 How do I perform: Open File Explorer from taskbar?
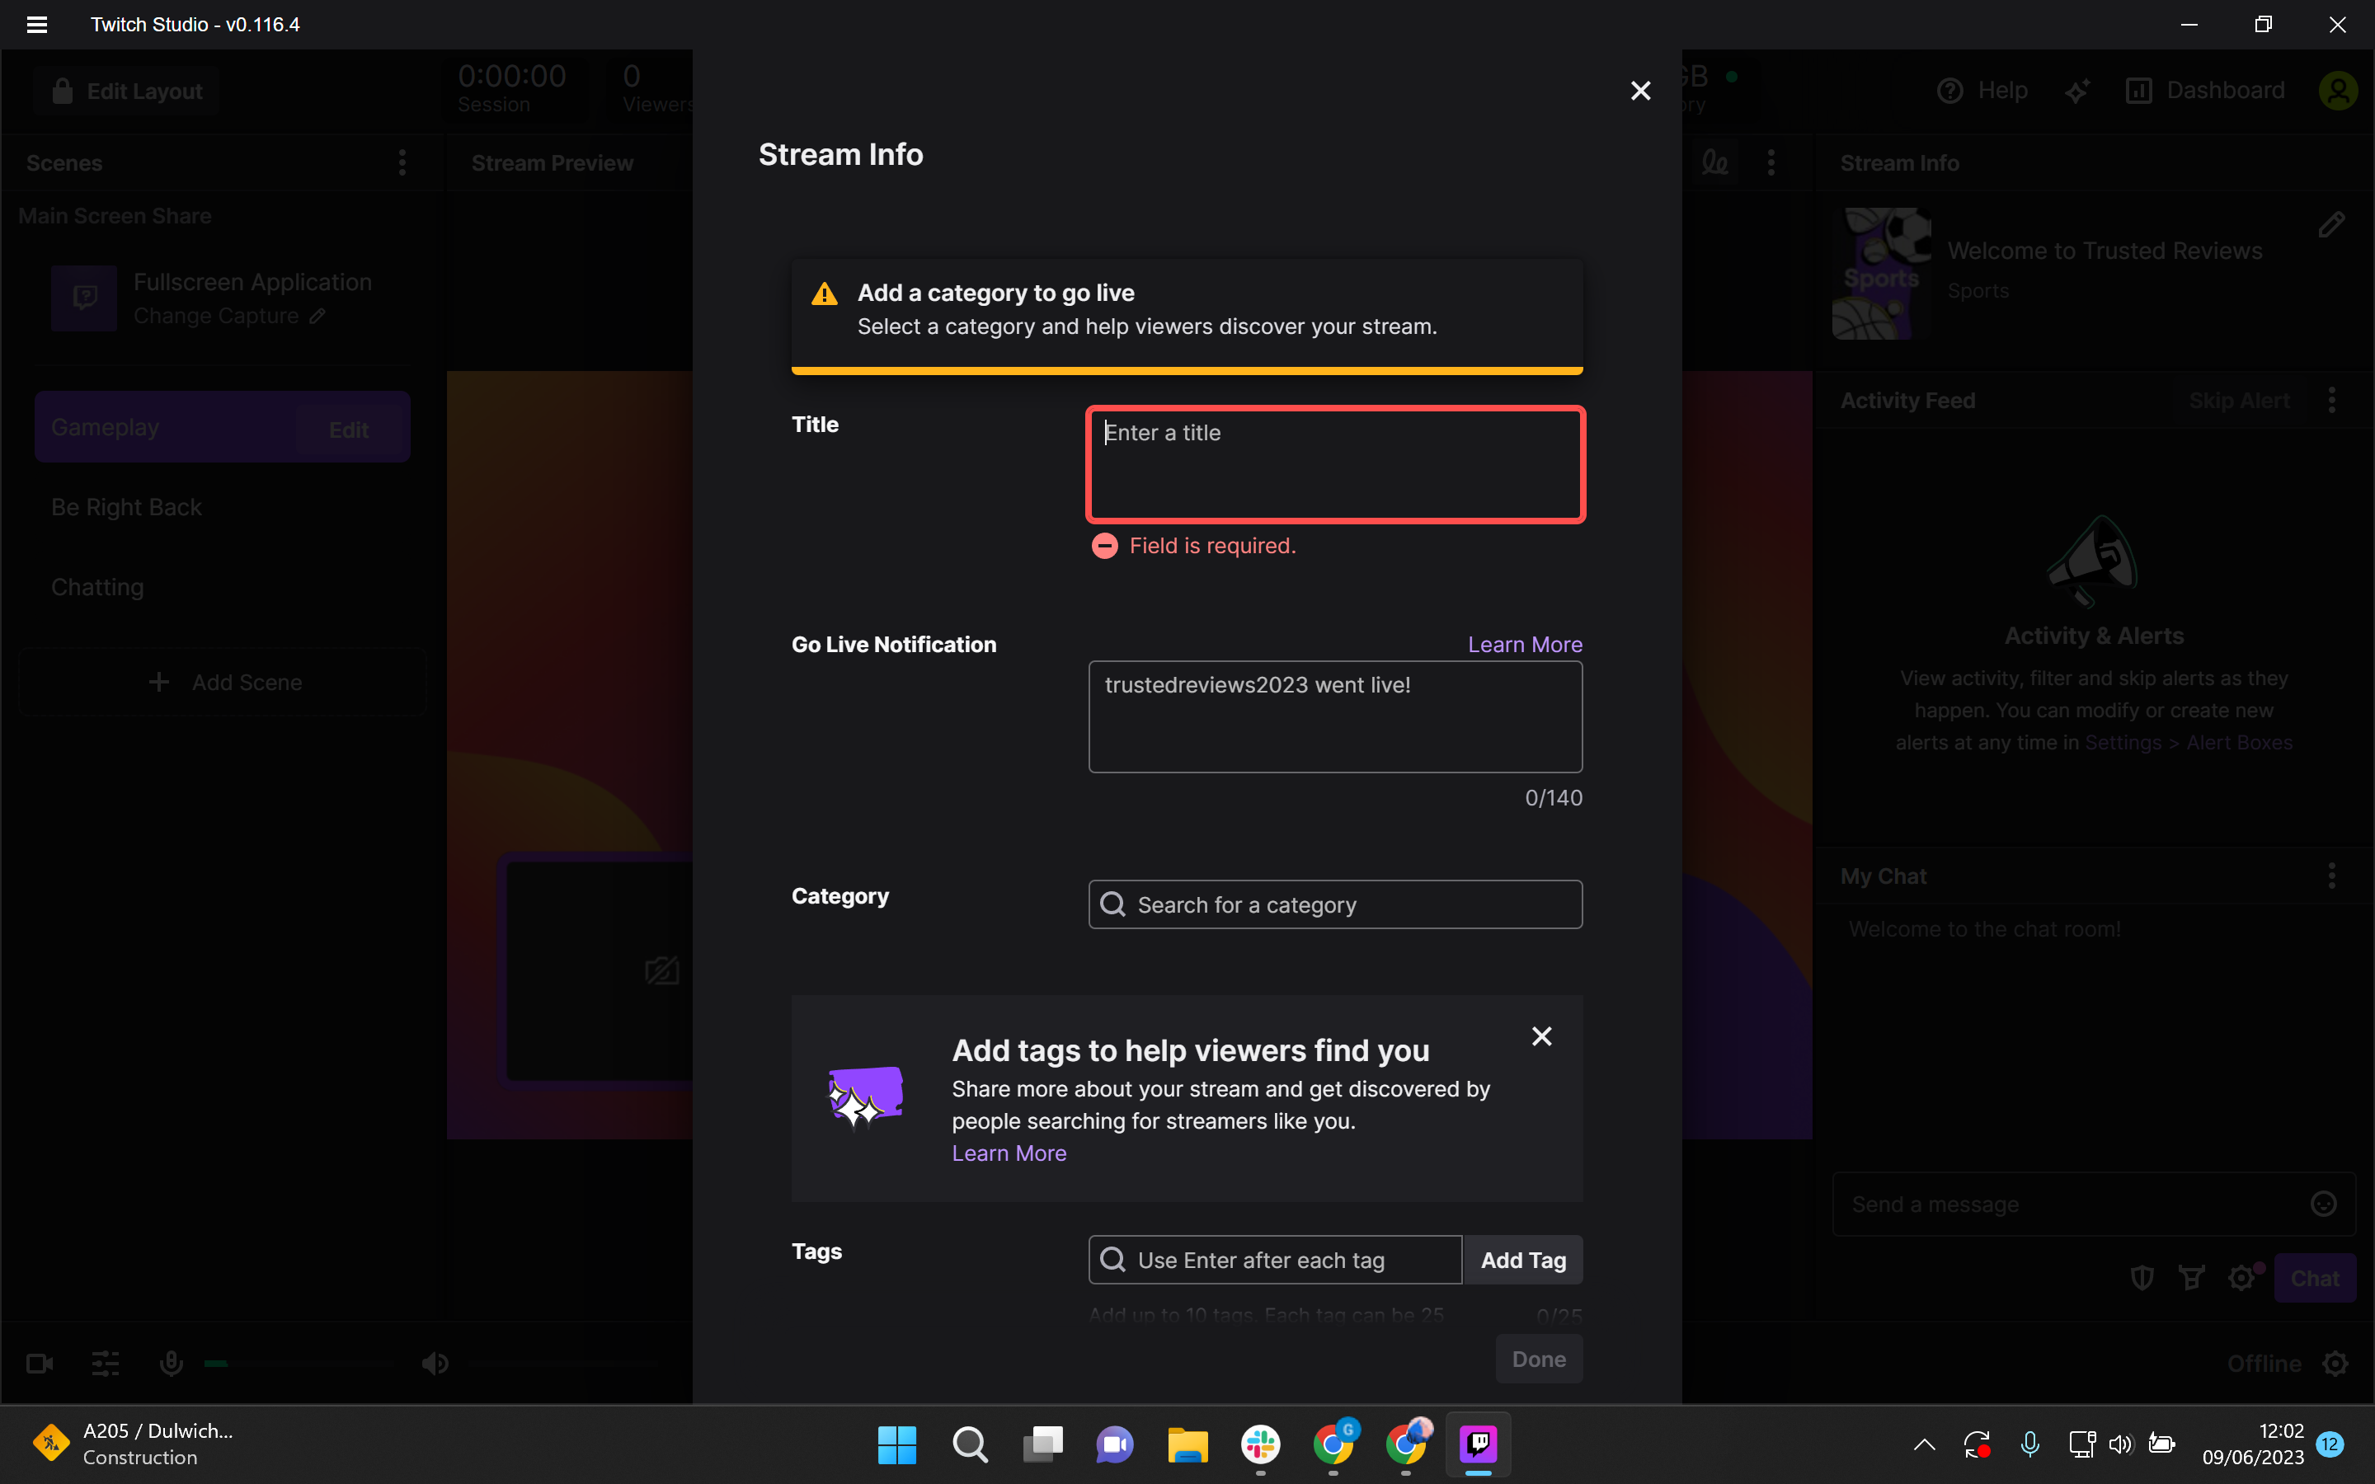(1187, 1444)
